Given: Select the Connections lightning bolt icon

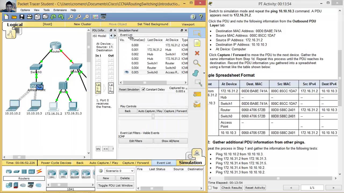Looking at the screenshot, I should [x=39, y=172].
